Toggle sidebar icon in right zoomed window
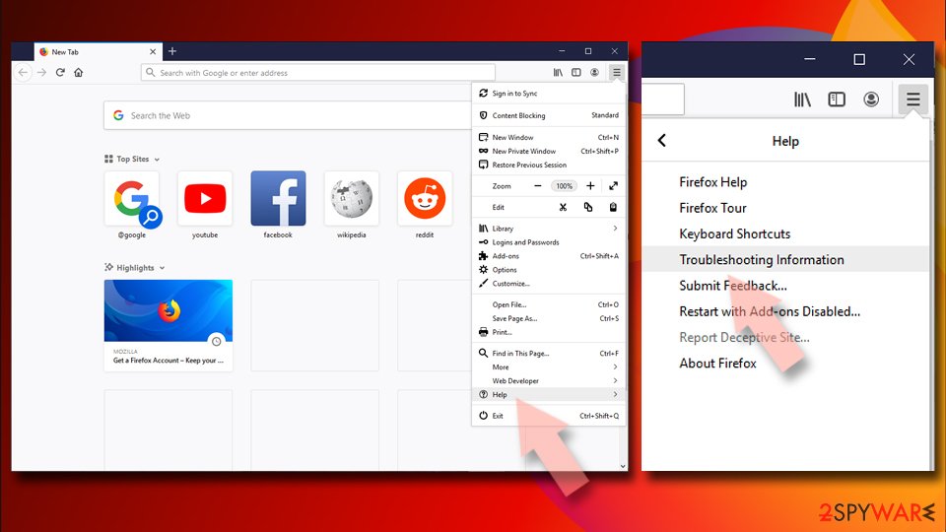 pyautogui.click(x=837, y=99)
